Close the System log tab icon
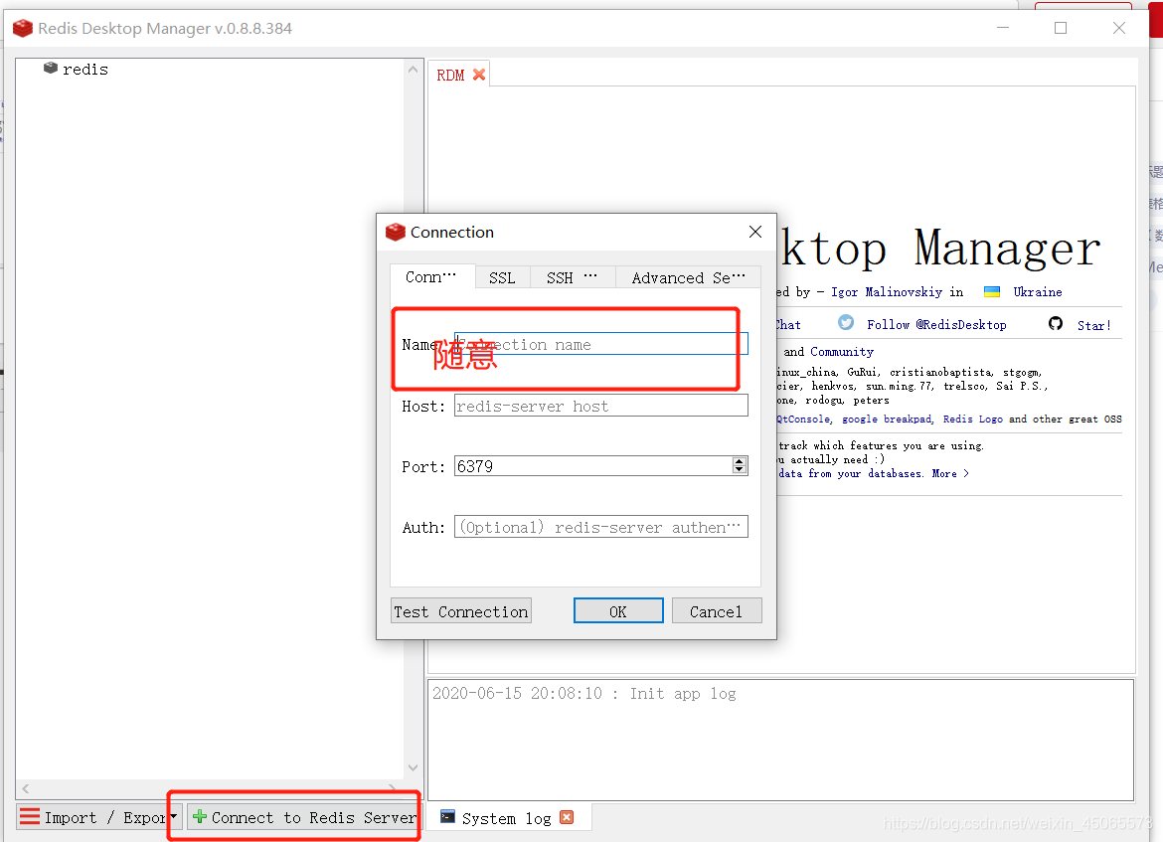The image size is (1163, 842). [567, 817]
